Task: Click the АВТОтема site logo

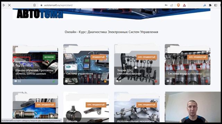Action: [40, 14]
